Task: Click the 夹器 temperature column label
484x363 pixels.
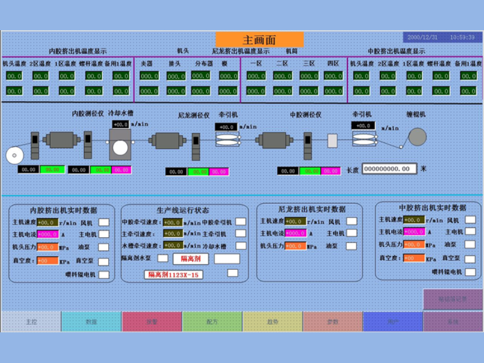Action: pyautogui.click(x=146, y=64)
